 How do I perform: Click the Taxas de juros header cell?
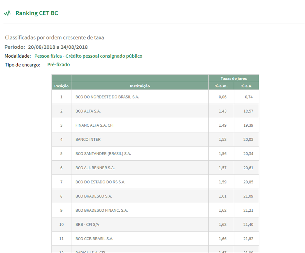(234, 78)
